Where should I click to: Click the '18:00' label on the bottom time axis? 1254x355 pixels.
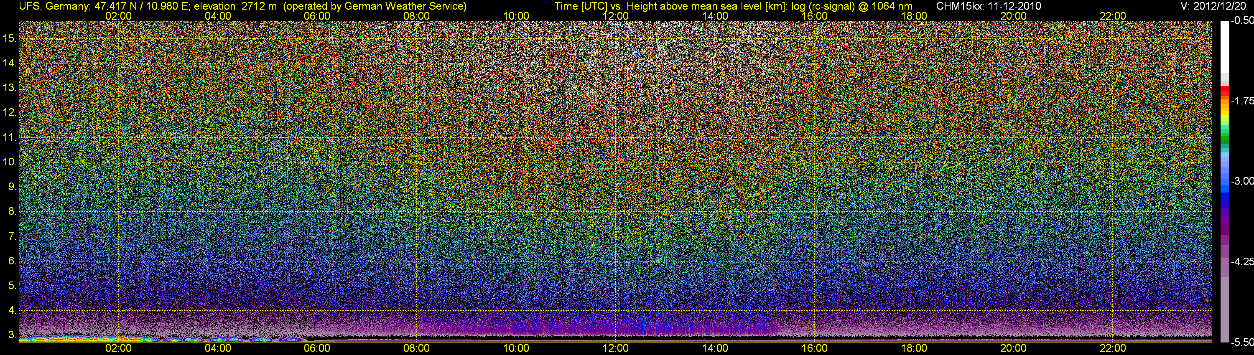pyautogui.click(x=914, y=348)
